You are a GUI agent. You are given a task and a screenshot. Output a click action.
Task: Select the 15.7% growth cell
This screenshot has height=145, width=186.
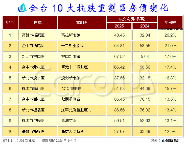[x=170, y=89]
